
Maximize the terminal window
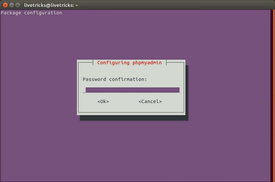click(18, 5)
